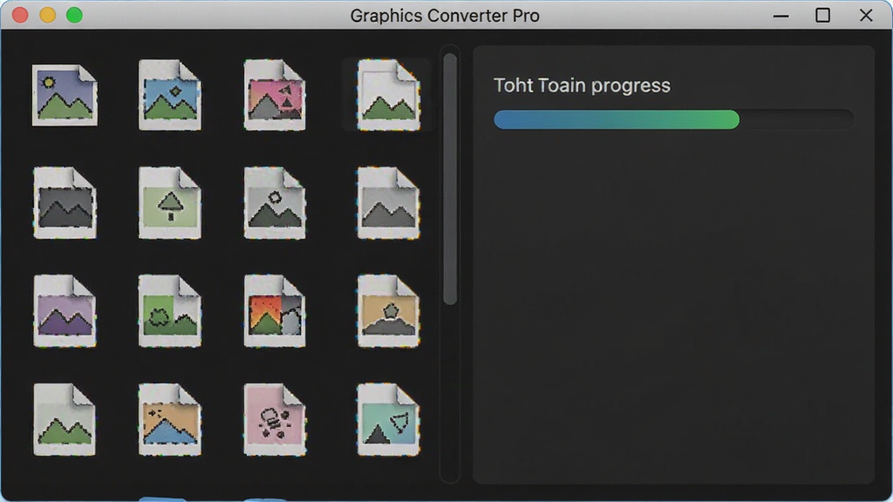Zoom window with green traffic light button
Screen dimensions: 893x502
(x=75, y=15)
